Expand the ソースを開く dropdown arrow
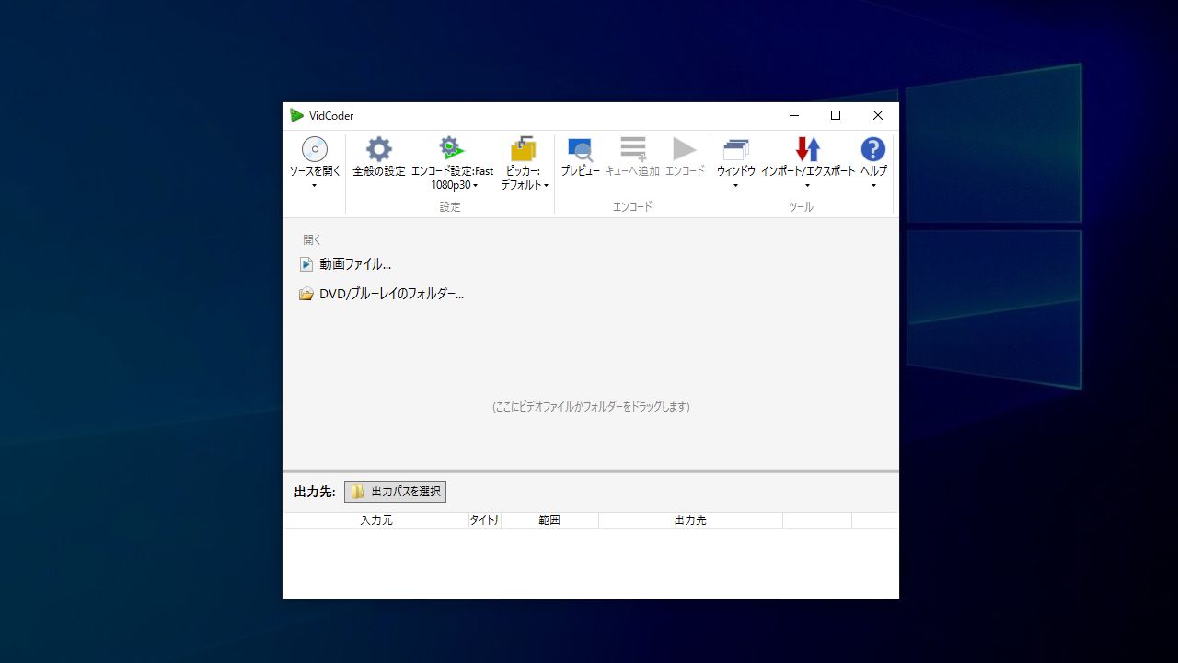Viewport: 1178px width, 663px height. tap(315, 186)
